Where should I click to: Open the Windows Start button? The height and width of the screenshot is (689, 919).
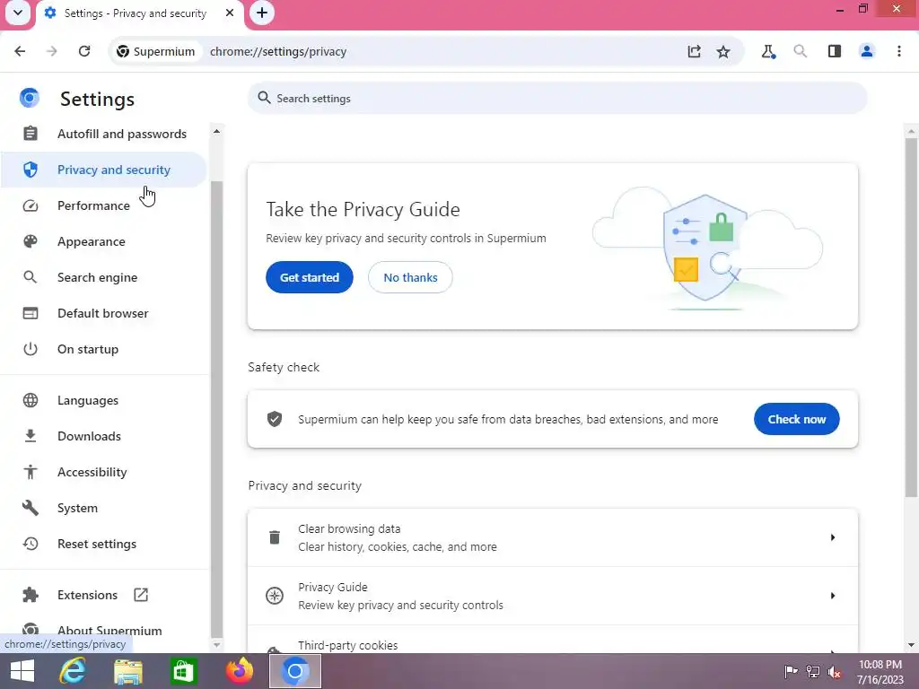22,671
